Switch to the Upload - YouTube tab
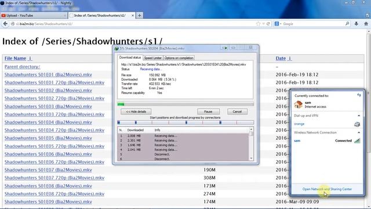The width and height of the screenshot is (371, 209). point(34,16)
